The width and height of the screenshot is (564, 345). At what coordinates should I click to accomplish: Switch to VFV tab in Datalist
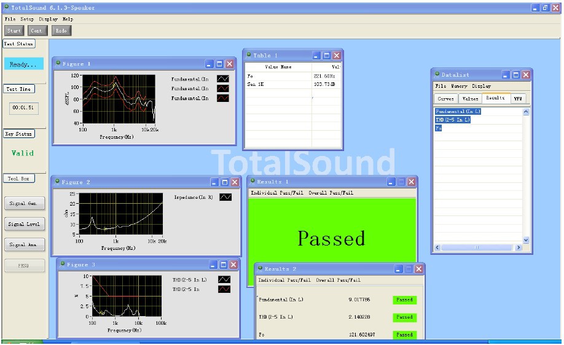coord(518,98)
